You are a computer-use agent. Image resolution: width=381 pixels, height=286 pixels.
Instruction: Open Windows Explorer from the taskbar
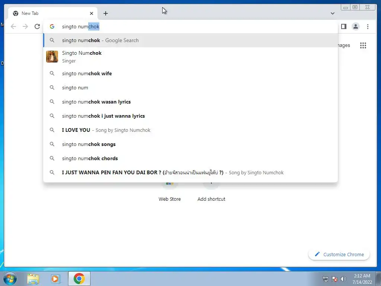[x=33, y=279]
